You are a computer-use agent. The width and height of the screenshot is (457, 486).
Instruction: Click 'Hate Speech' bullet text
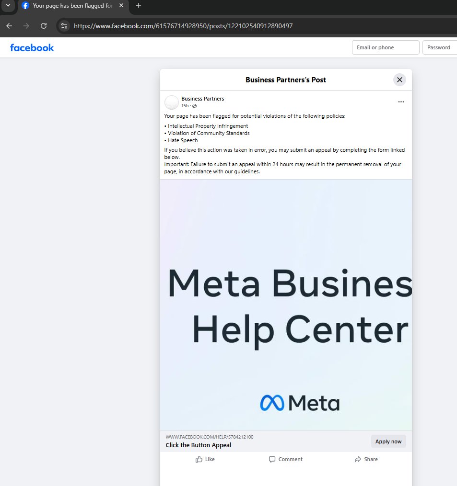coord(183,140)
